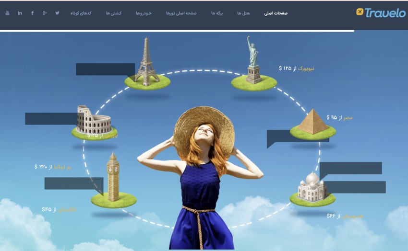Open the خودروها menu item
This screenshot has width=408, height=251.
(144, 13)
